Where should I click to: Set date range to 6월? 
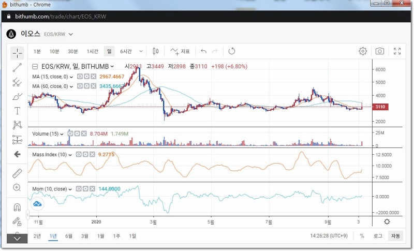click(69, 236)
